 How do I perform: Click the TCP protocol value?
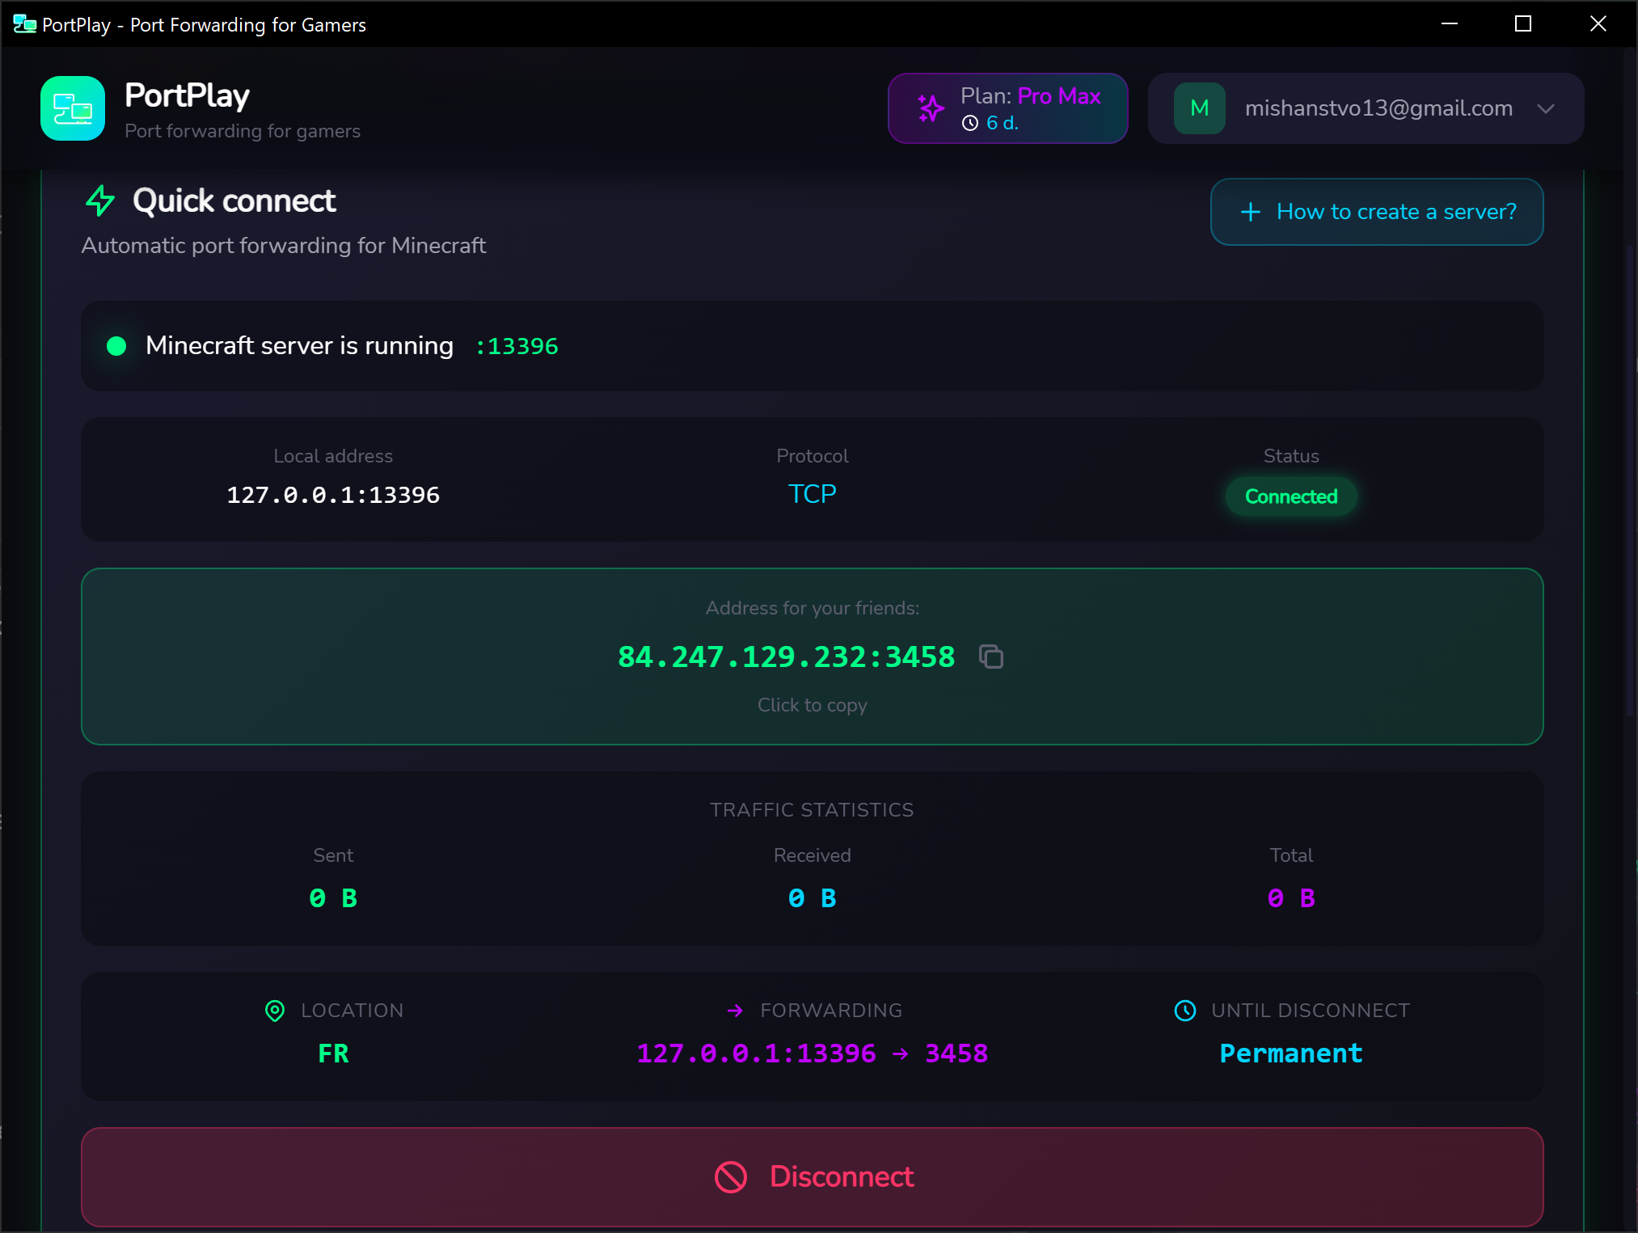(812, 494)
